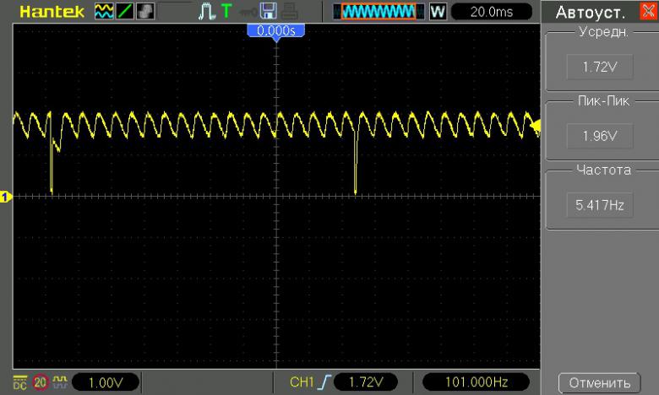Select the Частота 5.417Hz measurement box
Image resolution: width=659 pixels, height=395 pixels.
coord(600,205)
